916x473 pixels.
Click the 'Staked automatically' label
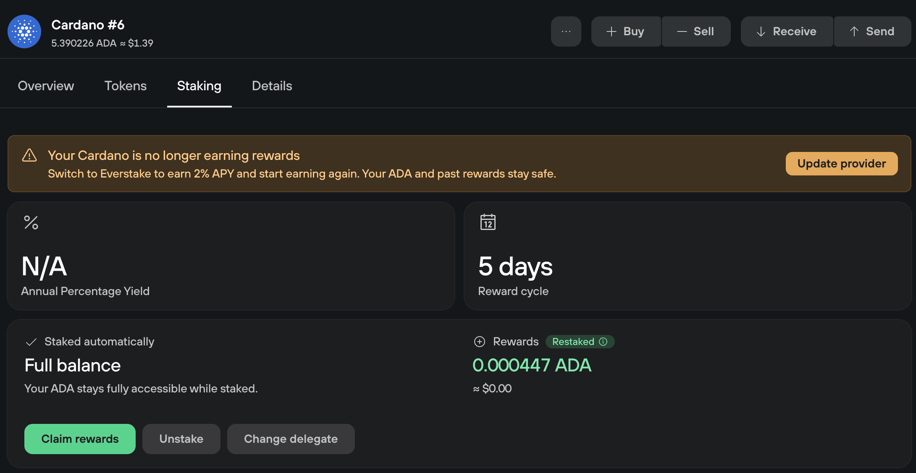tap(100, 342)
